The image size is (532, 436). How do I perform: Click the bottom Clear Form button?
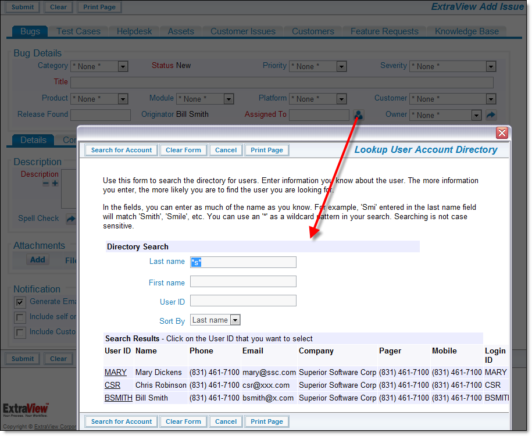(x=183, y=421)
